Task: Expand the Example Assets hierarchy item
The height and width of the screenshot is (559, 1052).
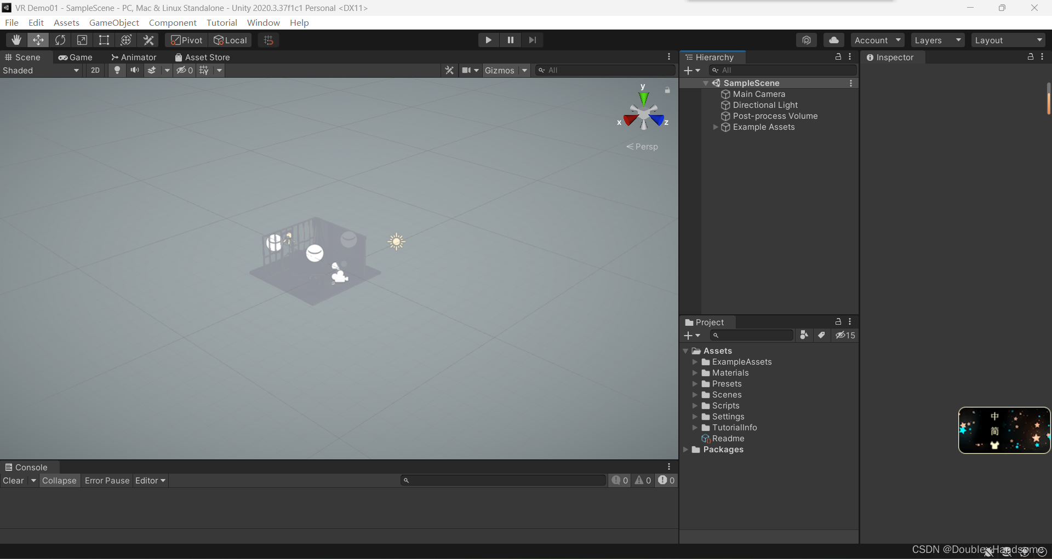Action: 716,127
